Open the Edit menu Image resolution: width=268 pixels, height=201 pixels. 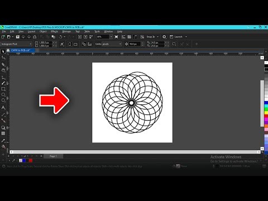[x=12, y=31]
